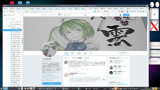This screenshot has width=160, height=90.
Task: Reload the page with the refresh icon
Action: tap(10, 11)
